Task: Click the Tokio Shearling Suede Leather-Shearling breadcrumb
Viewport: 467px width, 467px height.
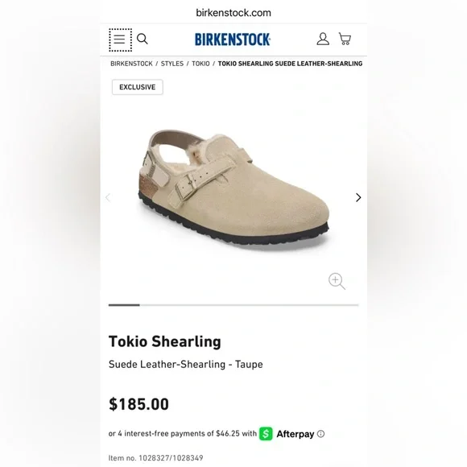Action: [x=290, y=64]
